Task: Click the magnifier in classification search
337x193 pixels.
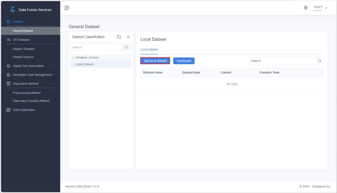Action: 126,47
